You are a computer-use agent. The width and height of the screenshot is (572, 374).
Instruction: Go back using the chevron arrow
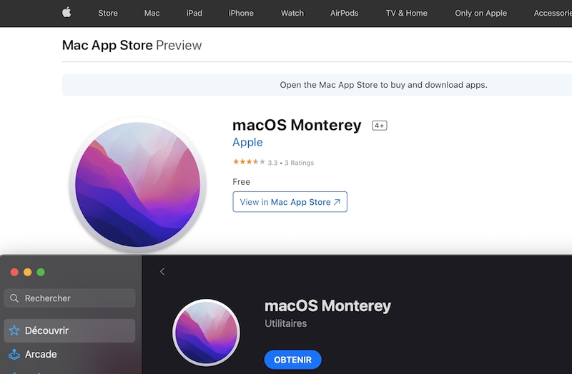pyautogui.click(x=162, y=271)
